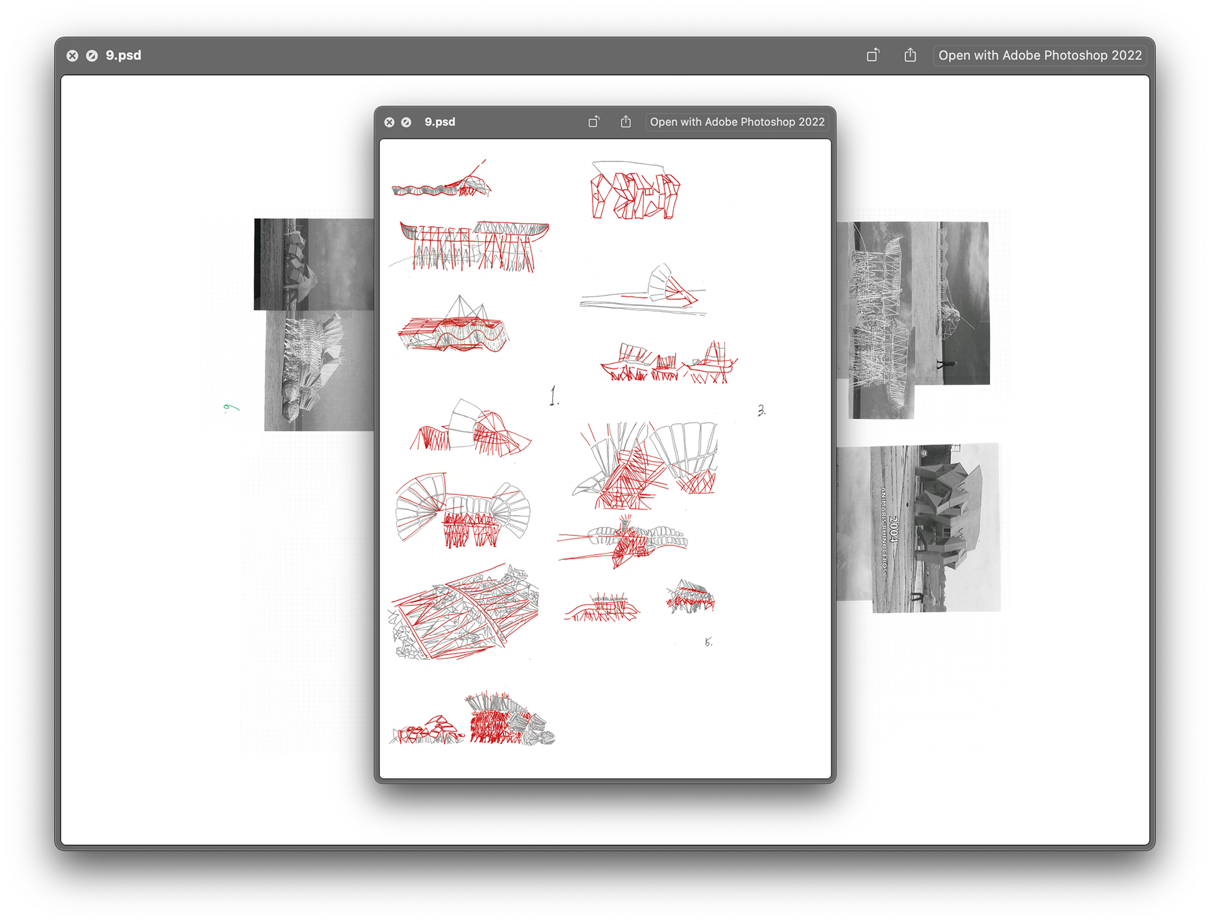
Task: Click the handwritten number 3 on the sketch page
Action: coord(761,410)
